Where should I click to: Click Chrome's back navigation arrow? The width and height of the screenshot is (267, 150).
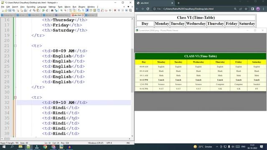[137, 9]
